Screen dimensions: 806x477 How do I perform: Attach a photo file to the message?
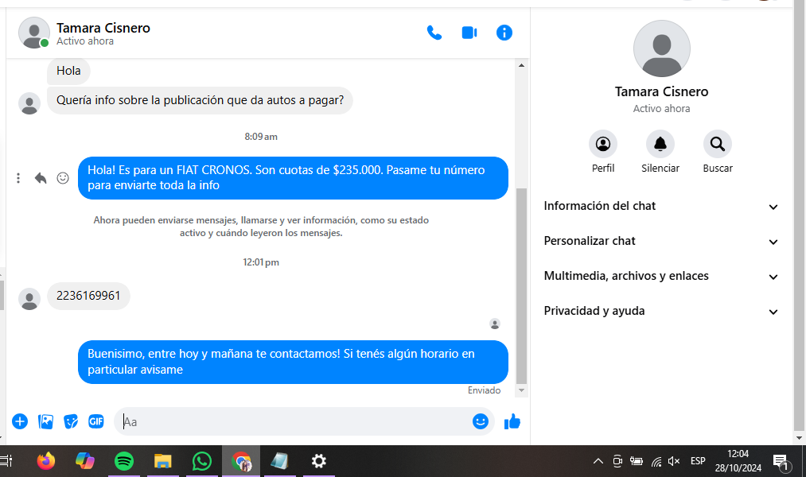(x=45, y=421)
